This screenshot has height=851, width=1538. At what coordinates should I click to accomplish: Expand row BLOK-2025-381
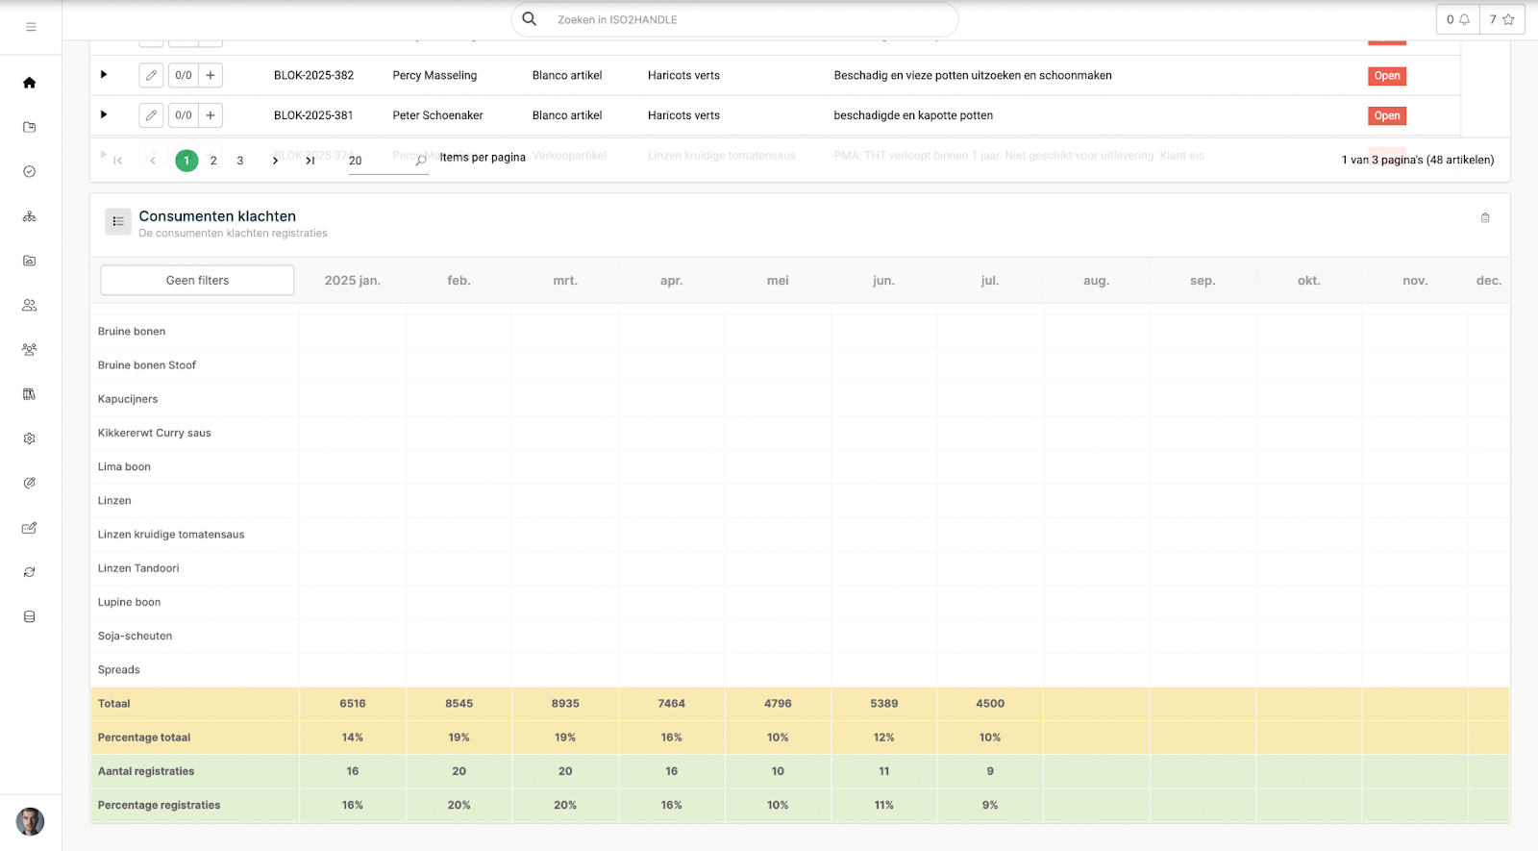(104, 114)
